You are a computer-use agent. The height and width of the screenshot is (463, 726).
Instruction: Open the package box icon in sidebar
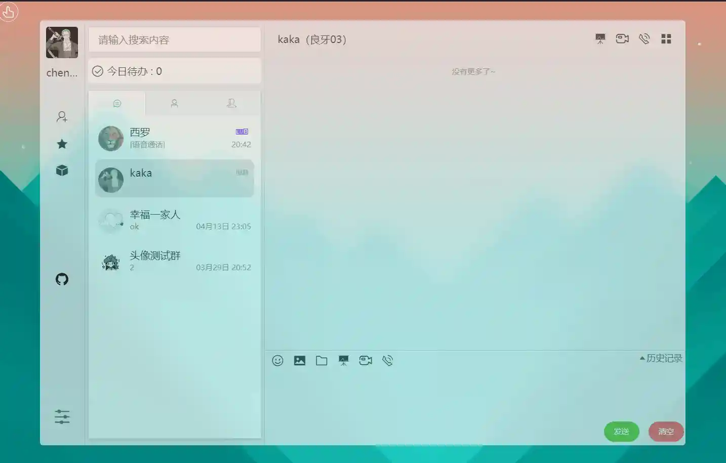click(x=62, y=171)
